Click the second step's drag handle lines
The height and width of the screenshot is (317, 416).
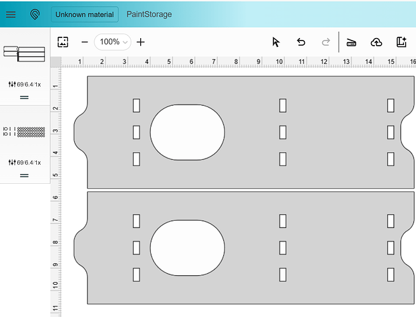pos(24,176)
